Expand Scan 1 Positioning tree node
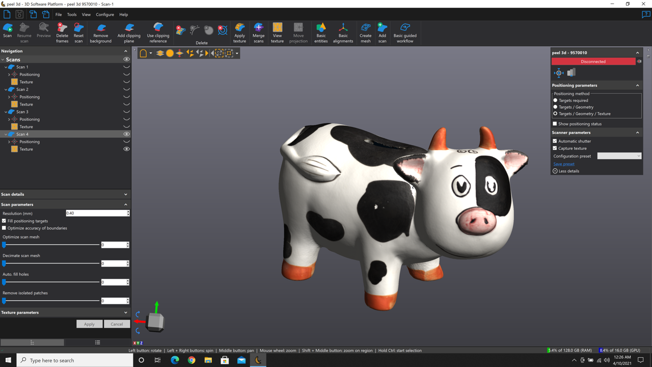The width and height of the screenshot is (652, 367). pos(9,74)
